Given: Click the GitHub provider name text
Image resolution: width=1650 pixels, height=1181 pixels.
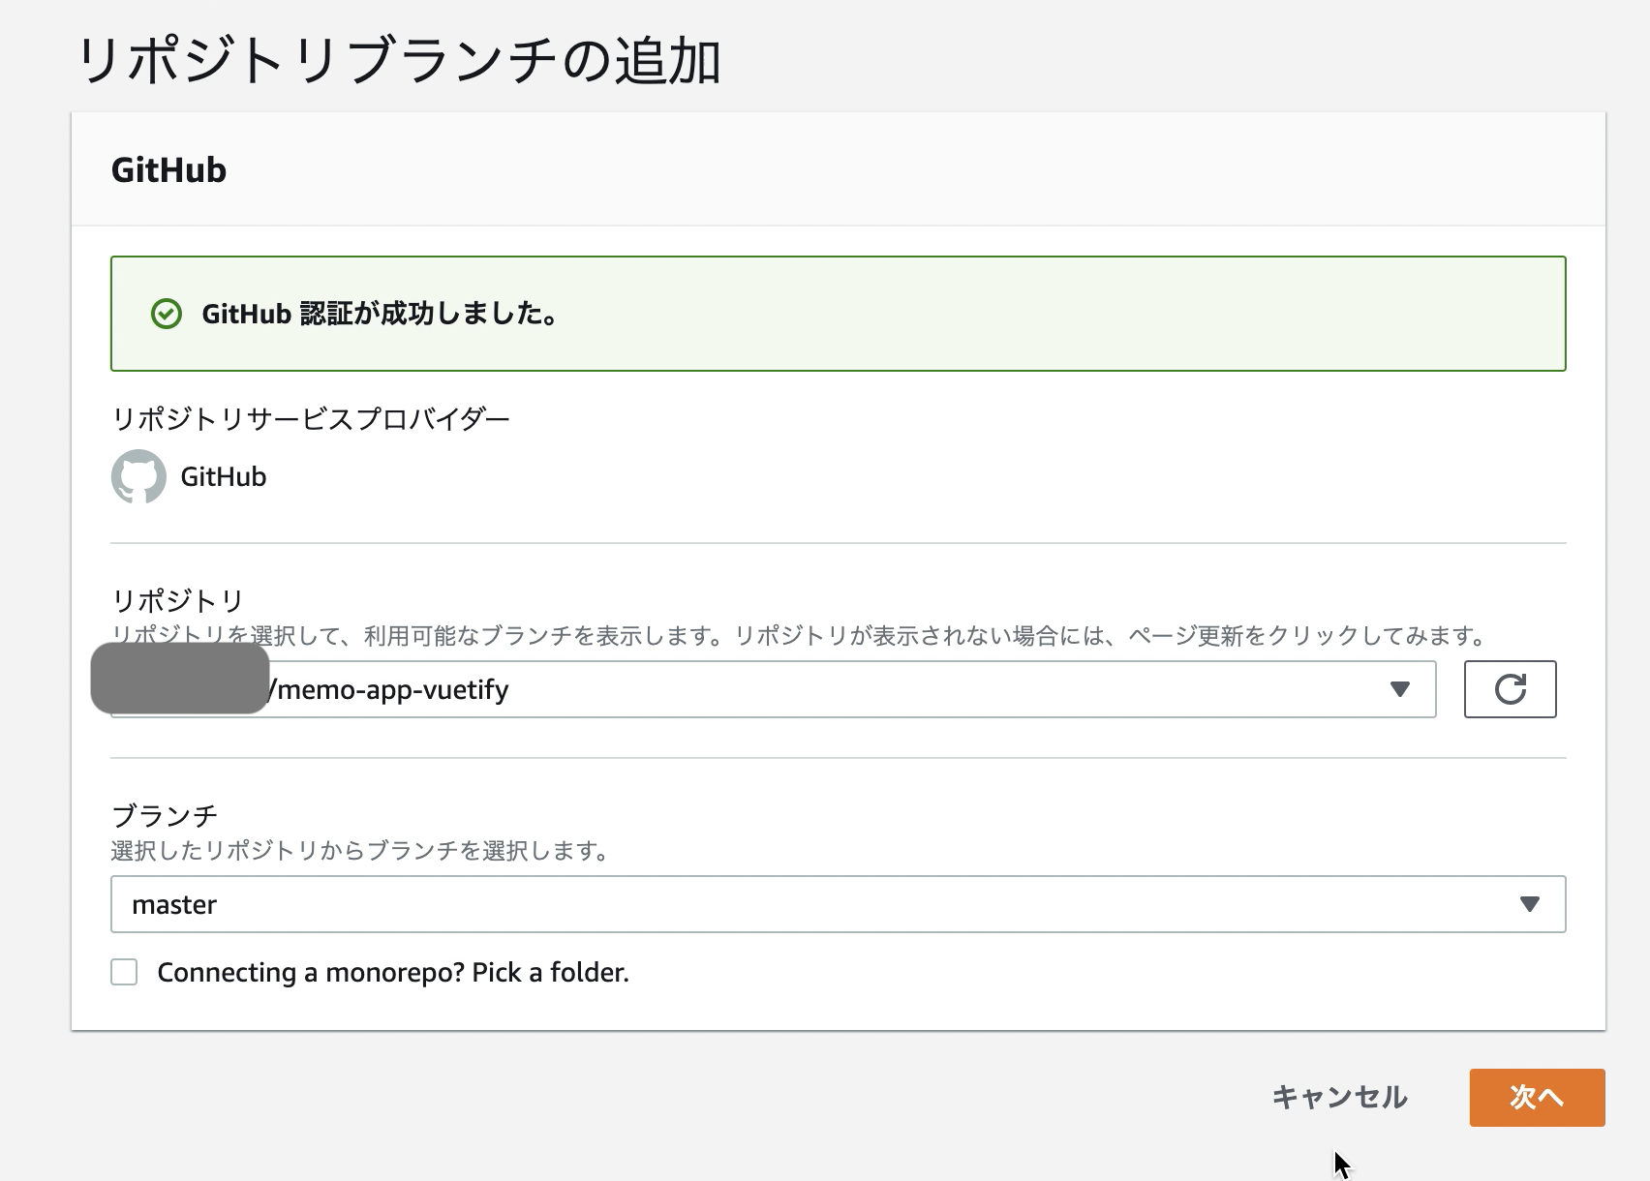Looking at the screenshot, I should click(223, 477).
